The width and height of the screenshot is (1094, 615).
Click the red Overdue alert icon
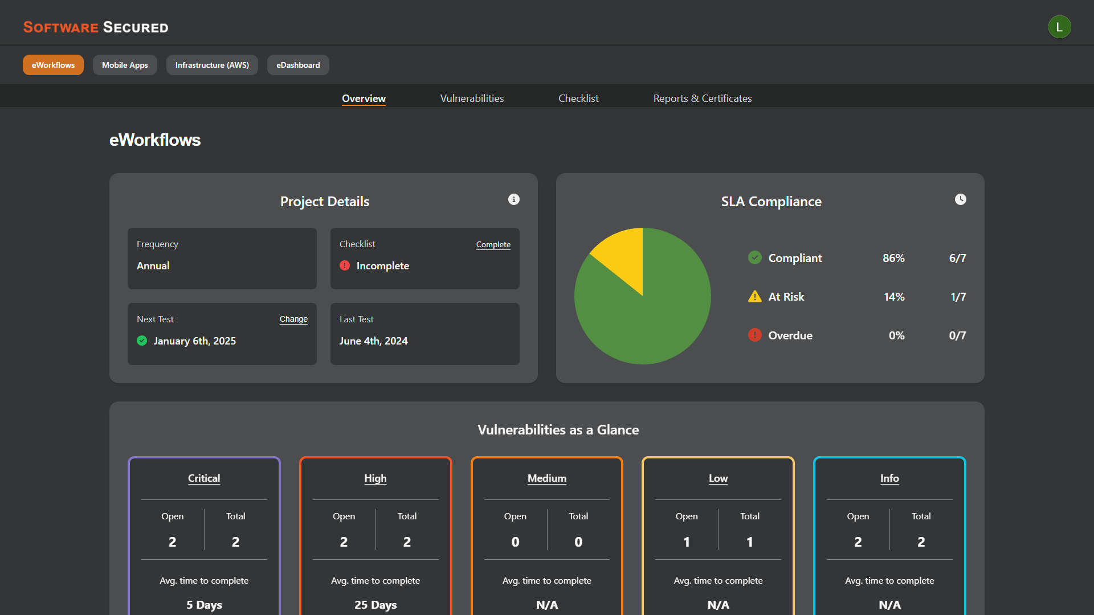point(754,335)
